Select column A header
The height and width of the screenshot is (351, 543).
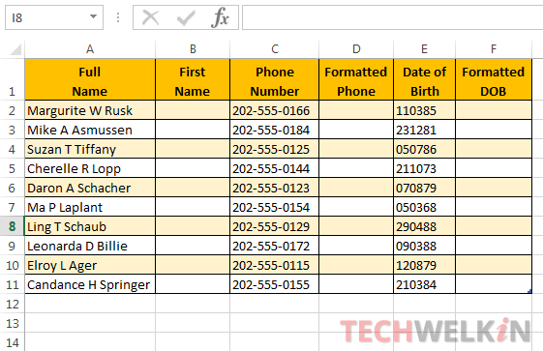pos(90,49)
